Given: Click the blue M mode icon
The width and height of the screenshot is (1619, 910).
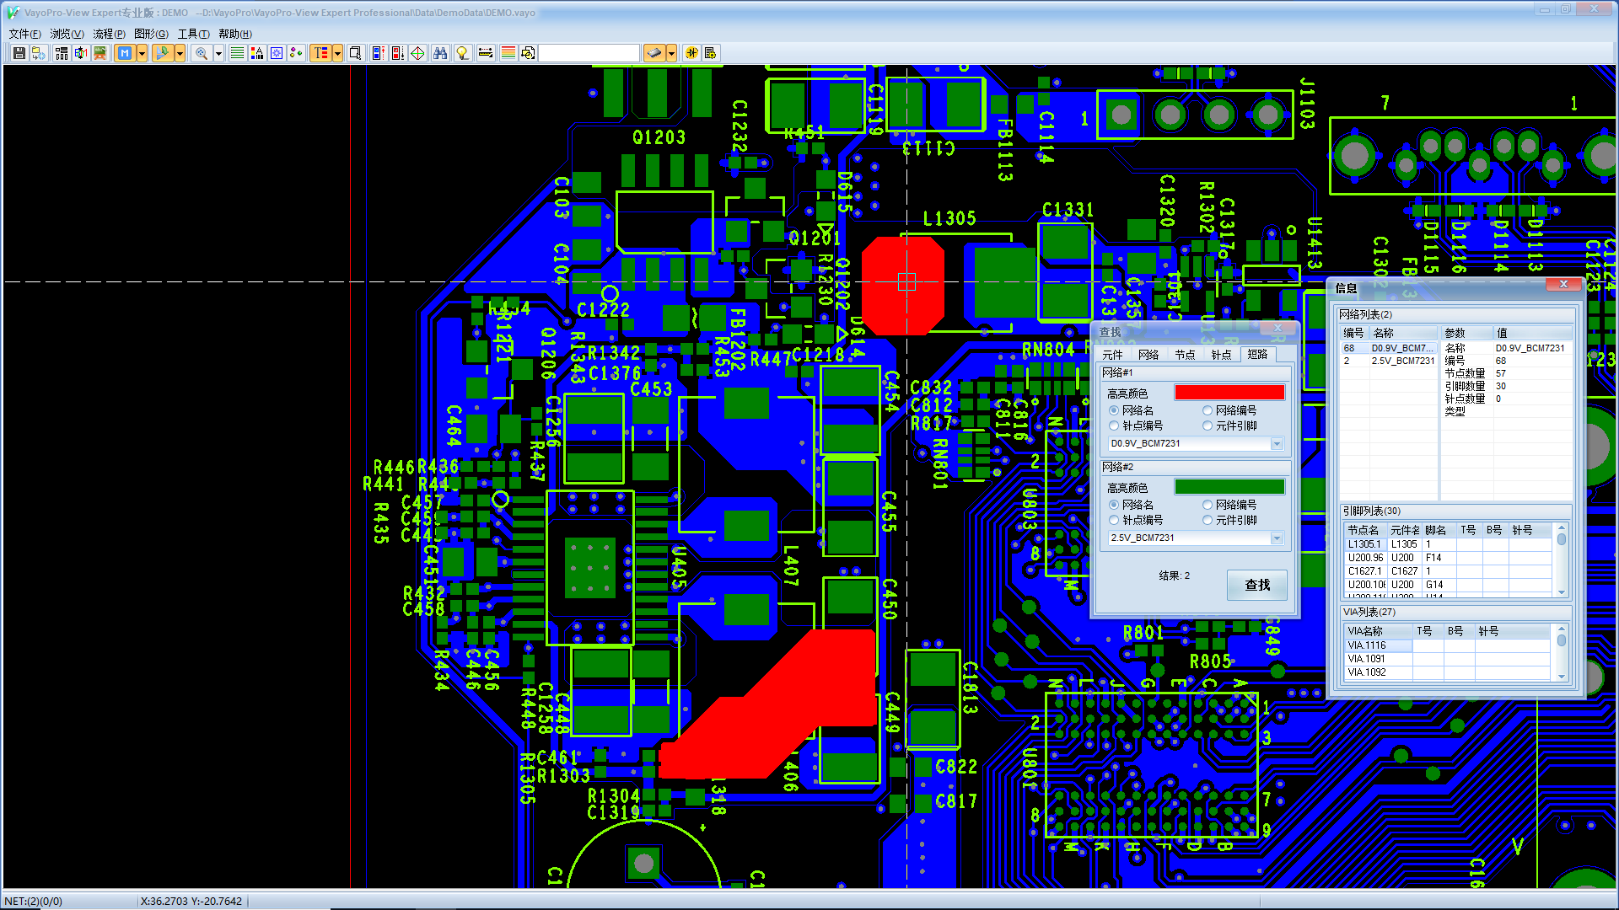Looking at the screenshot, I should click(125, 53).
